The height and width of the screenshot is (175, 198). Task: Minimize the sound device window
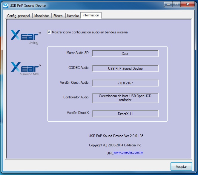point(168,4)
